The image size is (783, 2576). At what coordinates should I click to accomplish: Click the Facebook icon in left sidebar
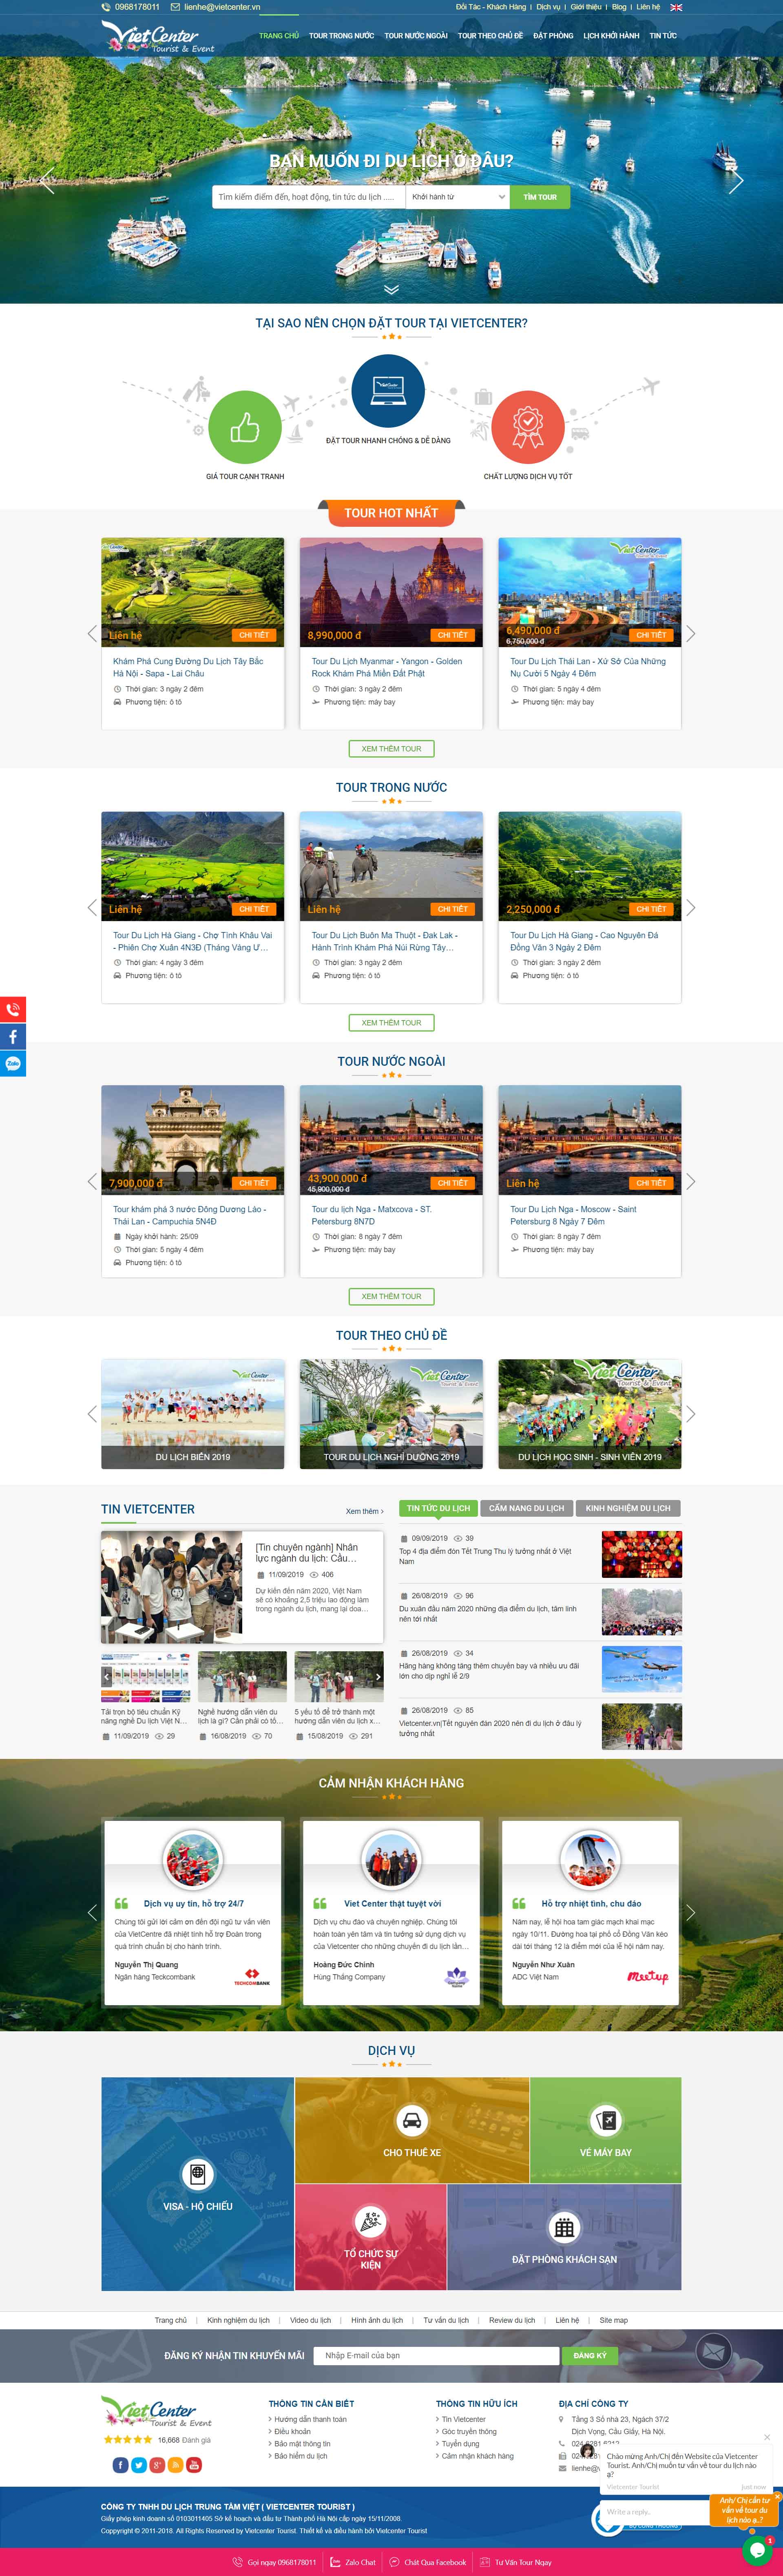pyautogui.click(x=12, y=1036)
